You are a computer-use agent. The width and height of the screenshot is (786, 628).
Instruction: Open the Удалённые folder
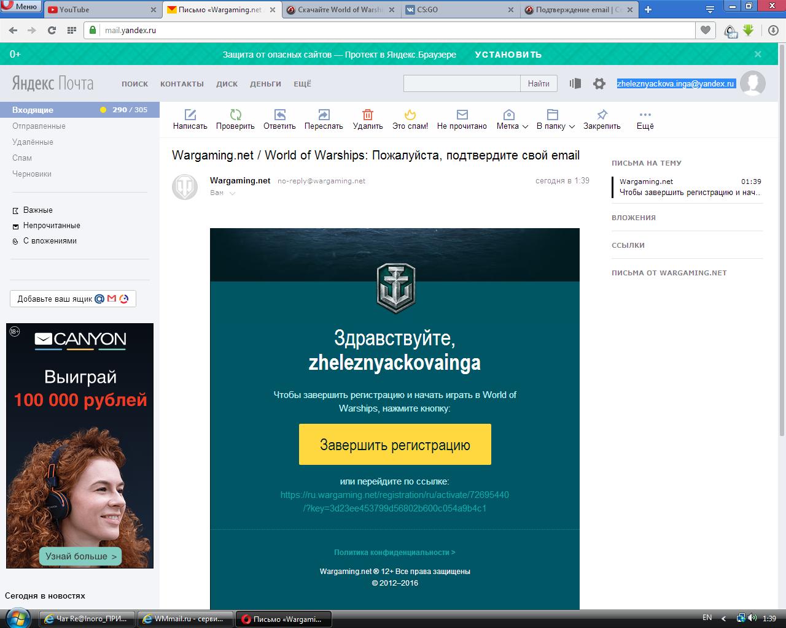coord(33,142)
